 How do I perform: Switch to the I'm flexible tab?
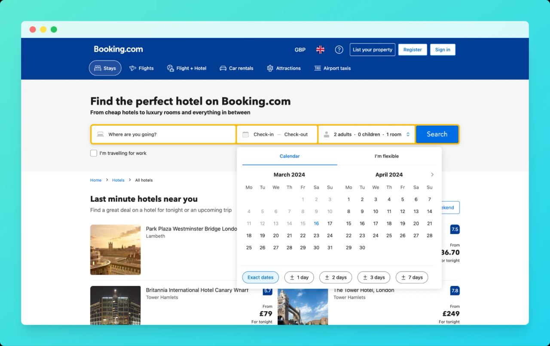[387, 156]
